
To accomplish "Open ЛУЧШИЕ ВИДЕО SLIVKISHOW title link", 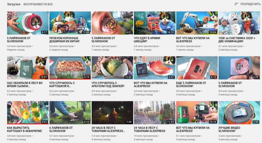I will click(x=229, y=129).
